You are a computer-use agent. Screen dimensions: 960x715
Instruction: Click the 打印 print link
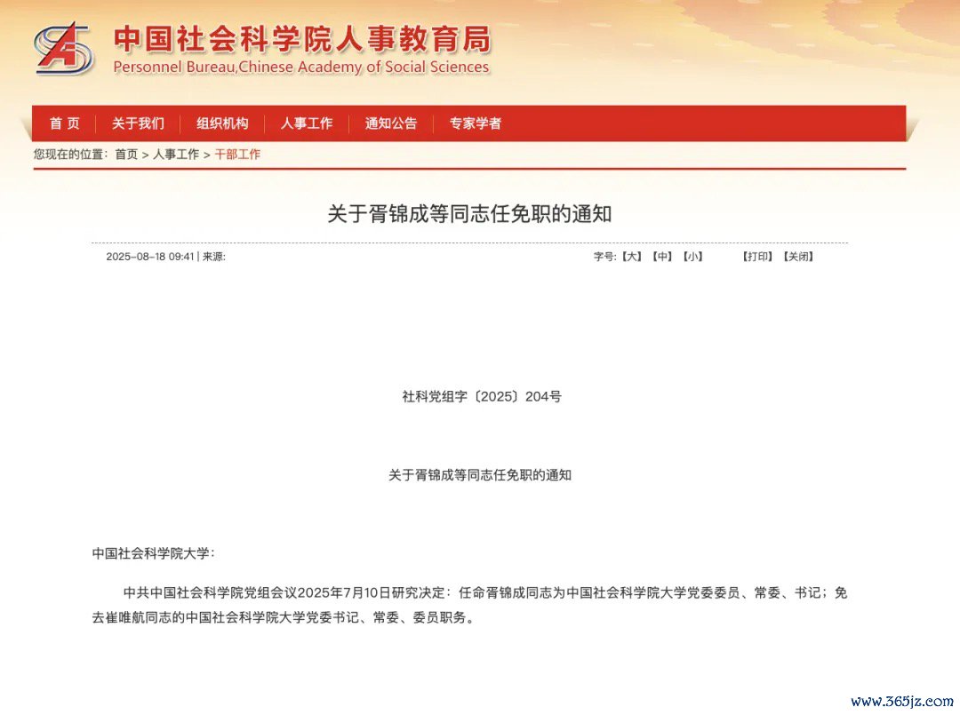(x=757, y=257)
